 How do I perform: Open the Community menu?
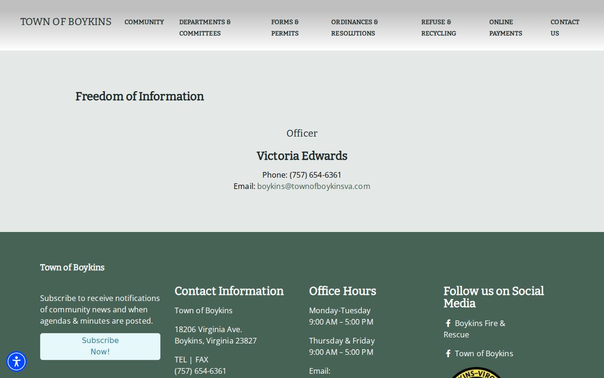point(144,22)
